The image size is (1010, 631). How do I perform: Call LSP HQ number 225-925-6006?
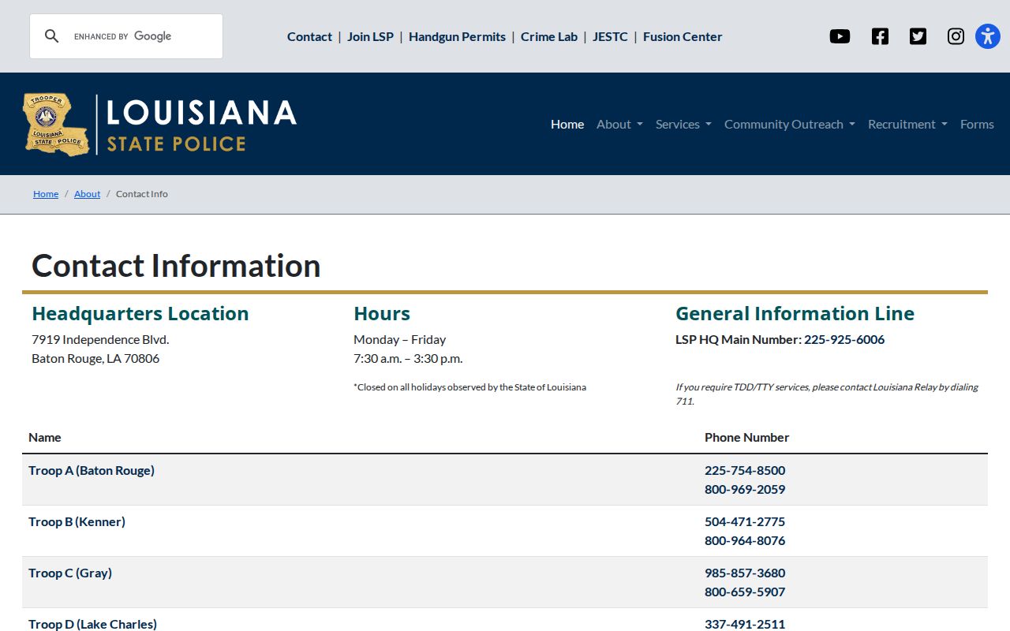pos(844,340)
